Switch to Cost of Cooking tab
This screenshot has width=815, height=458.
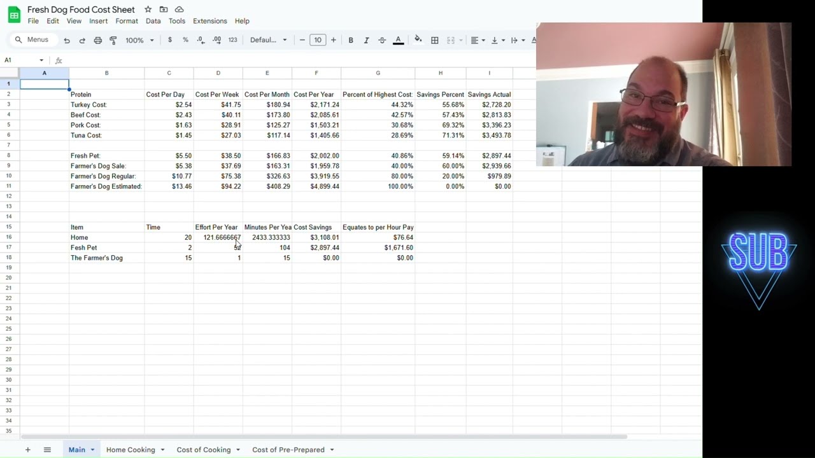pos(204,450)
